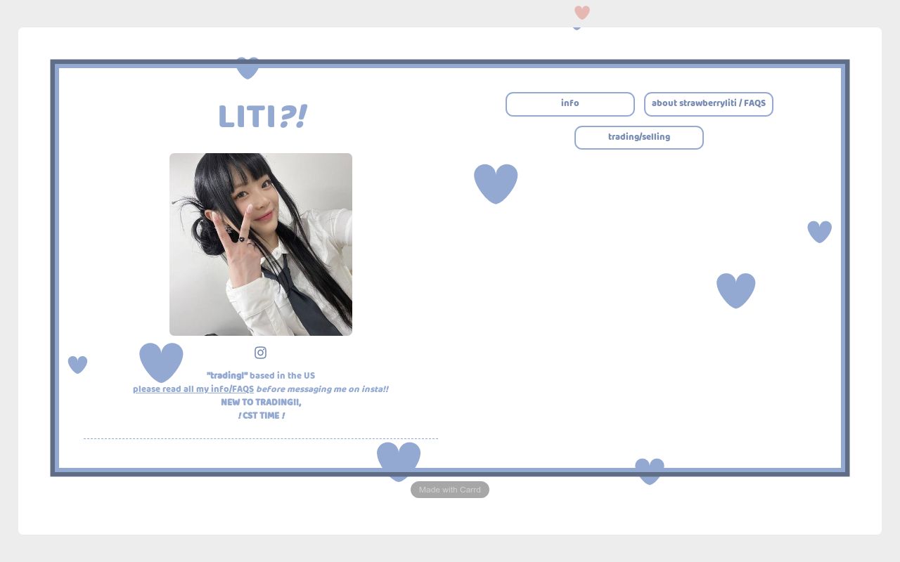This screenshot has height=562, width=900.
Task: Click the "Made with Carrd" badge
Action: [x=450, y=490]
